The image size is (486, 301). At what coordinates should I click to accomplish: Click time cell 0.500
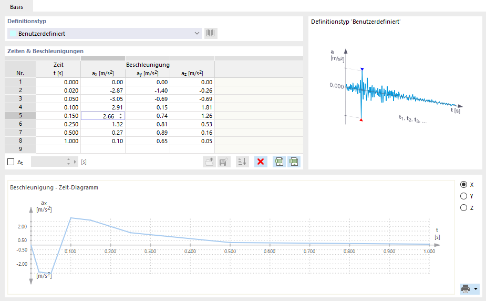click(58, 132)
